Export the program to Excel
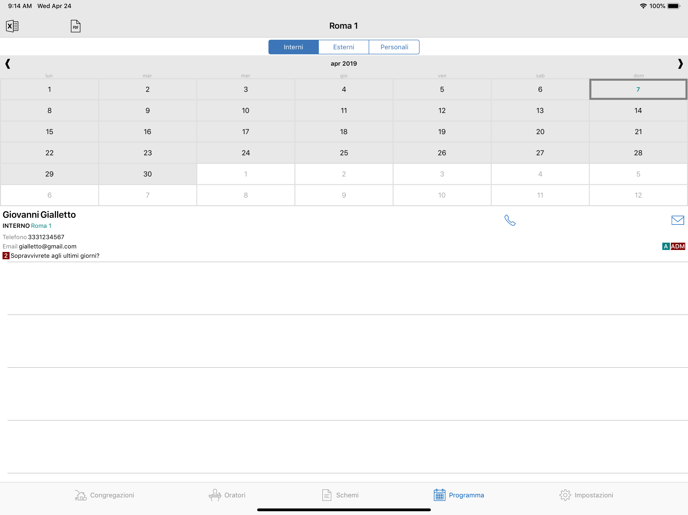The image size is (688, 515). click(12, 26)
